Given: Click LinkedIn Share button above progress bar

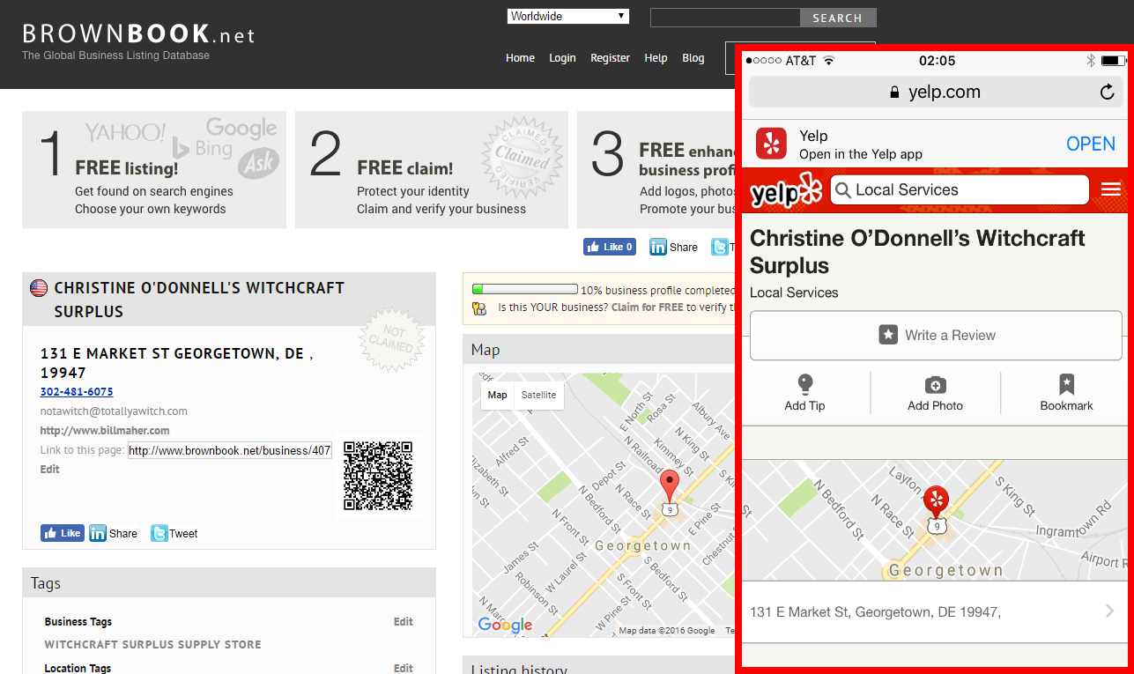Looking at the screenshot, I should [674, 247].
